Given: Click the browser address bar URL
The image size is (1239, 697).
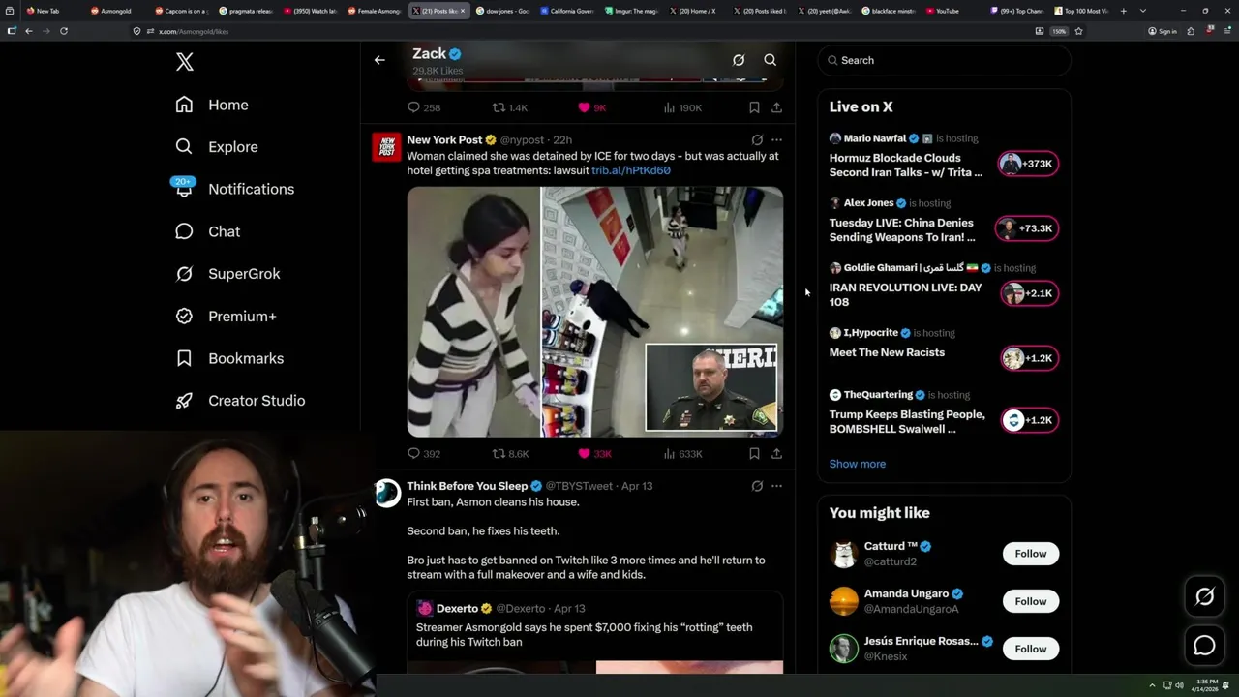Looking at the screenshot, I should click(194, 31).
